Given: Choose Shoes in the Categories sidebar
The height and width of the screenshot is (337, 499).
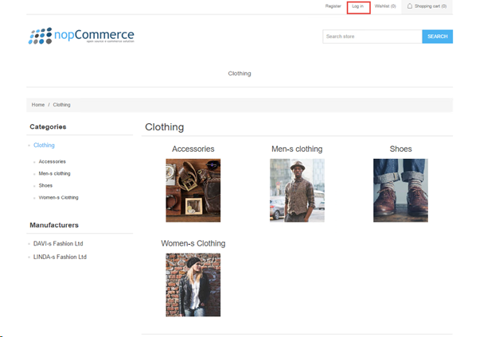Looking at the screenshot, I should point(45,185).
